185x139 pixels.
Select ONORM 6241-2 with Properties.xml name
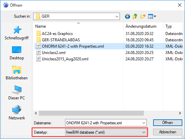tap(73, 46)
